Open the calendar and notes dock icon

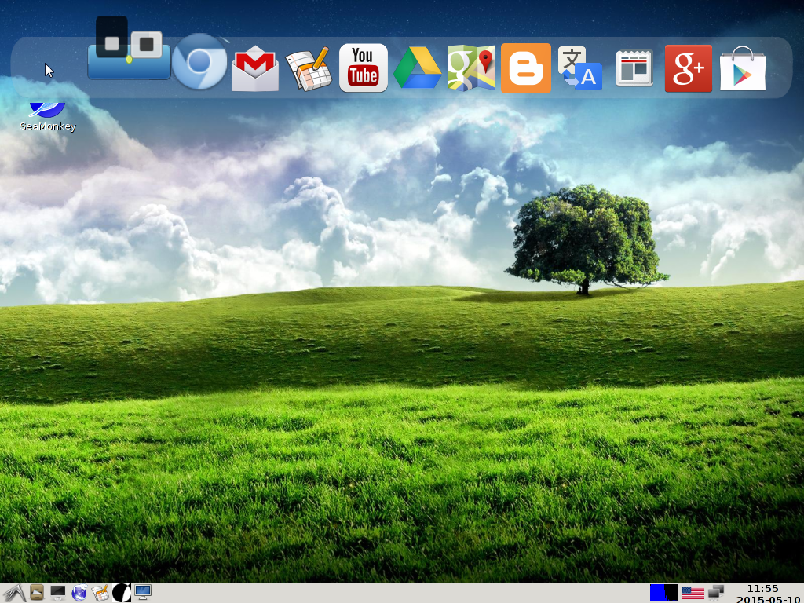(x=308, y=69)
